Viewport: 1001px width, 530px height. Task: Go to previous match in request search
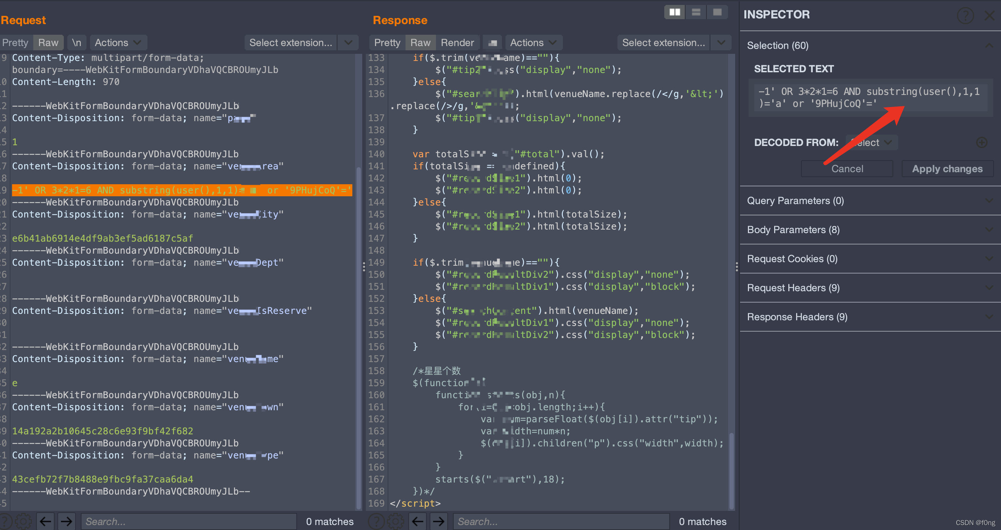click(x=46, y=521)
